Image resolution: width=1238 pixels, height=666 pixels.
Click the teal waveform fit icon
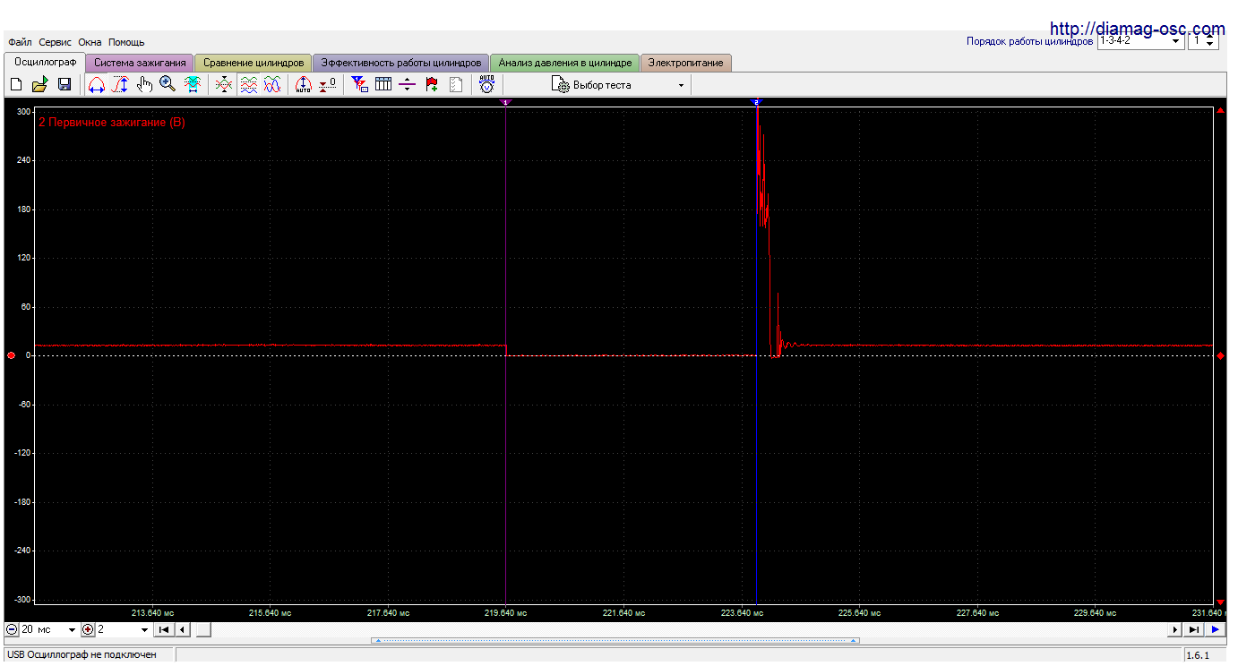pyautogui.click(x=192, y=84)
